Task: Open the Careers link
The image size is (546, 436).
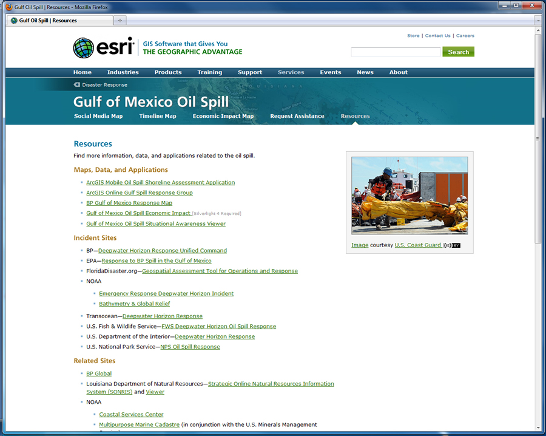Action: (x=465, y=36)
